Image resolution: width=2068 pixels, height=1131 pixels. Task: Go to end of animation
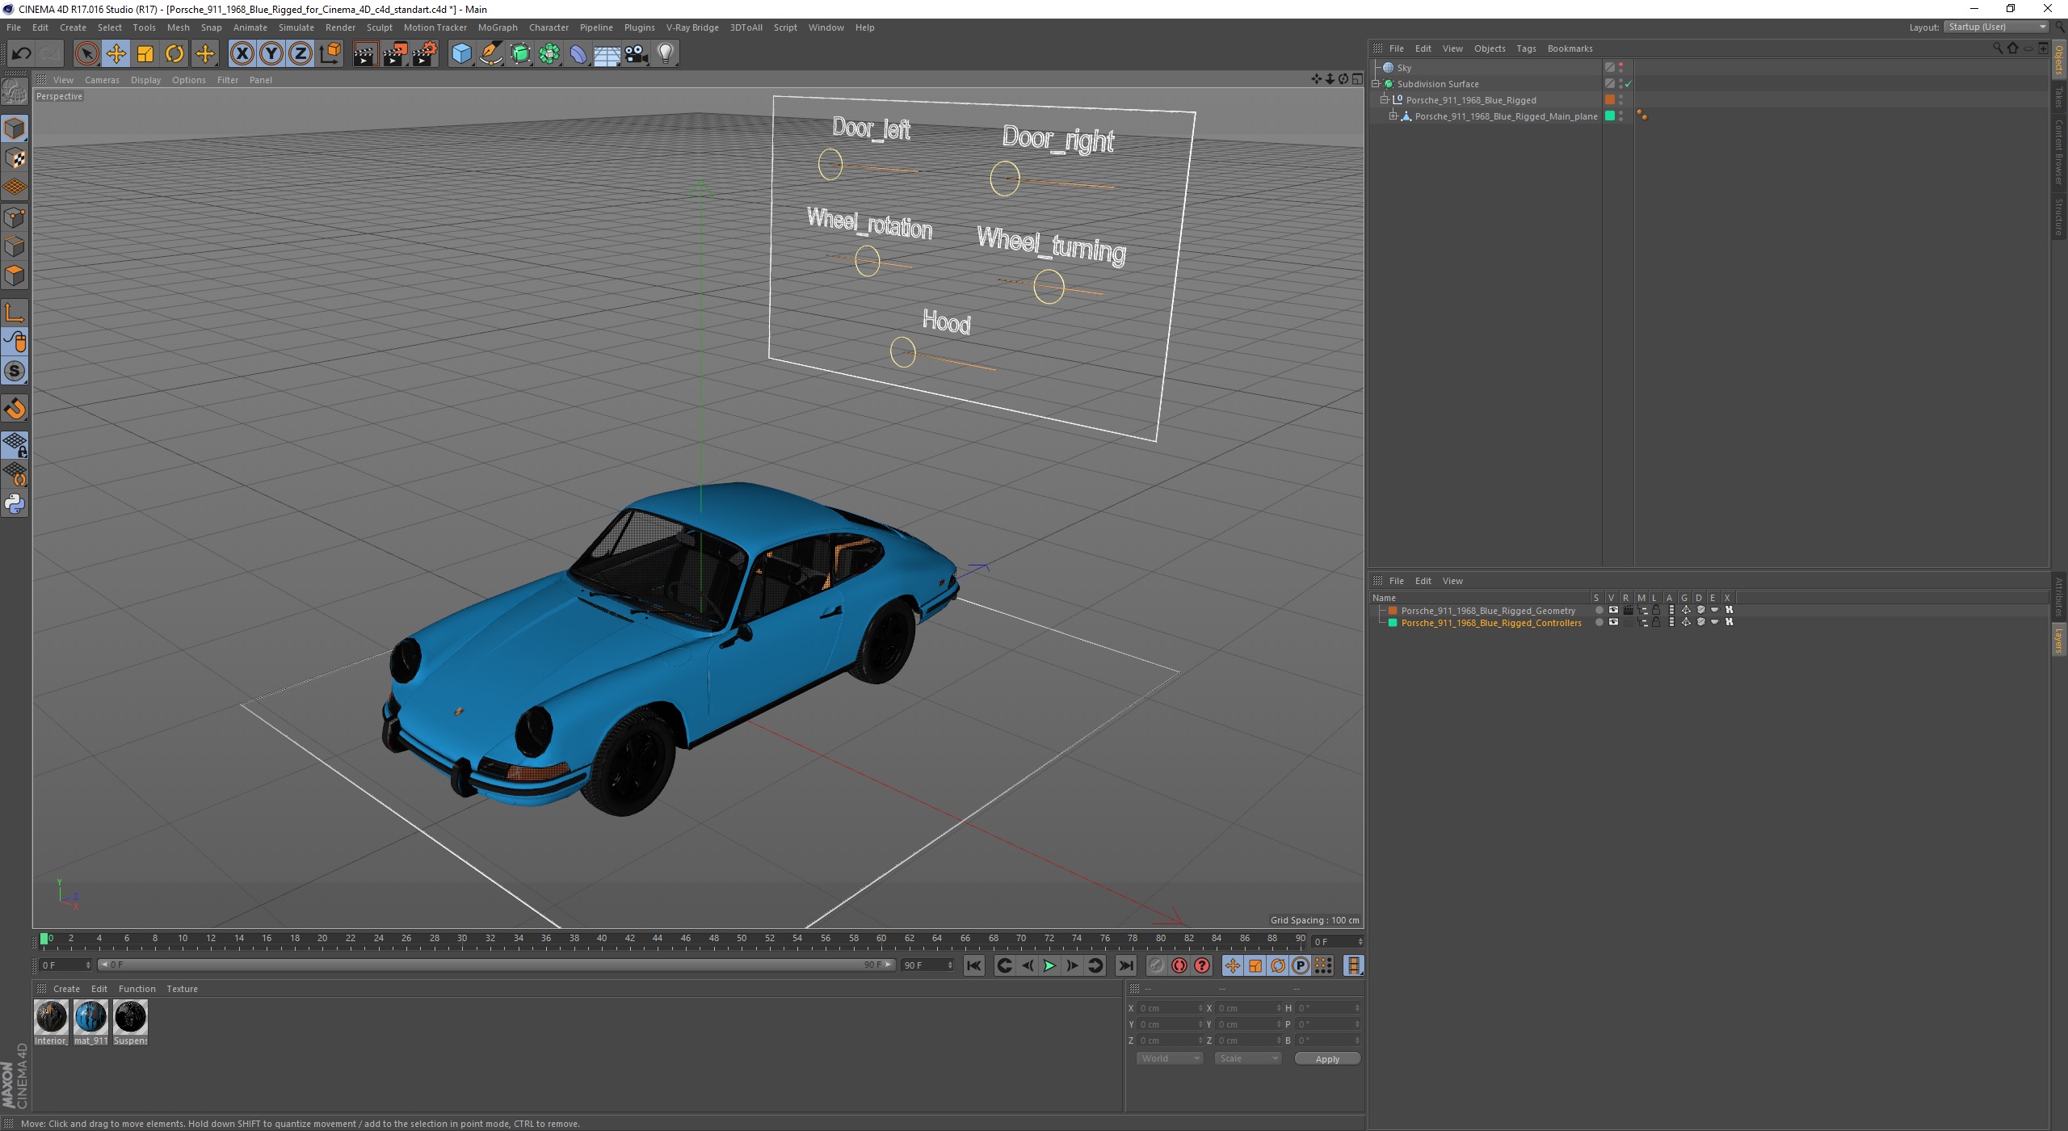coord(1125,965)
